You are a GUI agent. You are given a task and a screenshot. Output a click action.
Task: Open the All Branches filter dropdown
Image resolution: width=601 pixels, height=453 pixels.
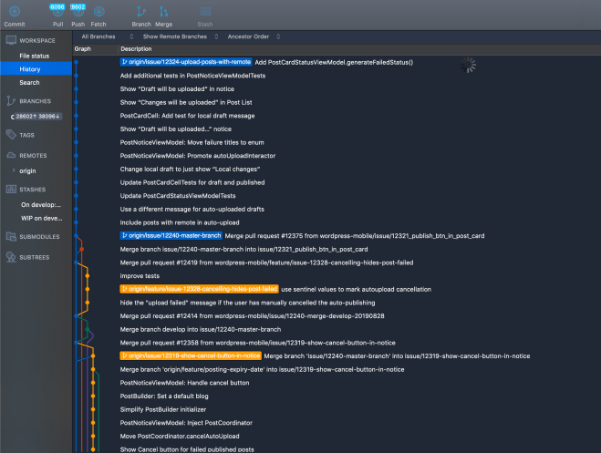click(x=100, y=36)
